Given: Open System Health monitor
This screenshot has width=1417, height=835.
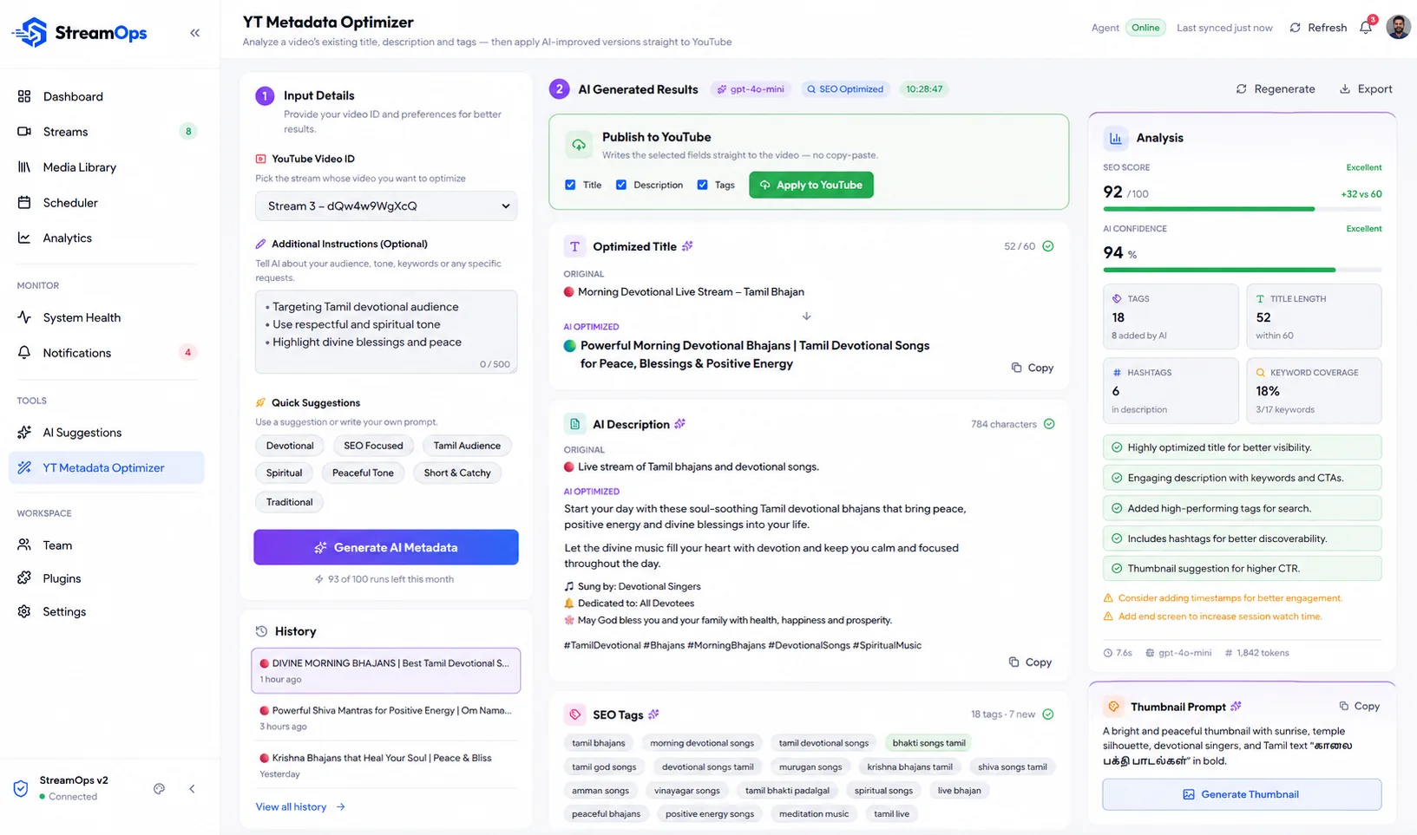Looking at the screenshot, I should pyautogui.click(x=107, y=317).
